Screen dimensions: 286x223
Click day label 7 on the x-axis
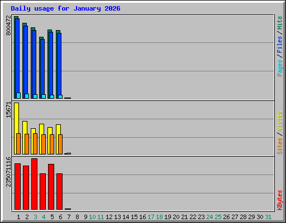[x=69, y=217]
